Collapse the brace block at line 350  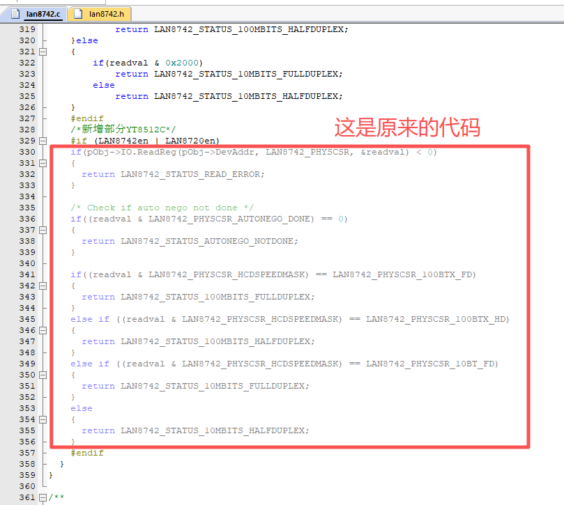click(x=43, y=375)
